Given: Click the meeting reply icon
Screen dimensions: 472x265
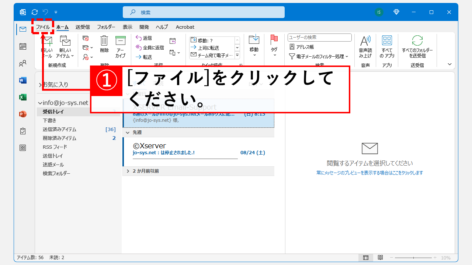Looking at the screenshot, I should click(173, 41).
